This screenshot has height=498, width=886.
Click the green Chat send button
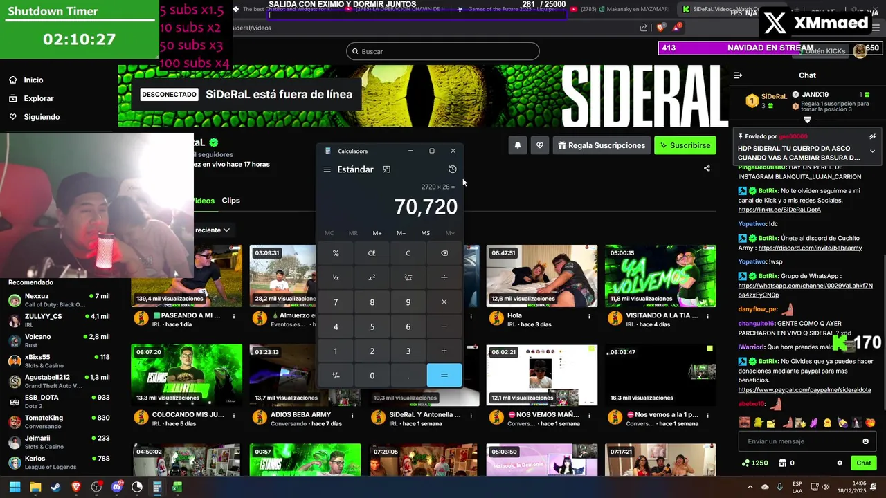coord(864,463)
